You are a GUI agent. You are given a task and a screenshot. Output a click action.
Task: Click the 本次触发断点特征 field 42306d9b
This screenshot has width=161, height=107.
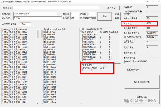[152, 33]
